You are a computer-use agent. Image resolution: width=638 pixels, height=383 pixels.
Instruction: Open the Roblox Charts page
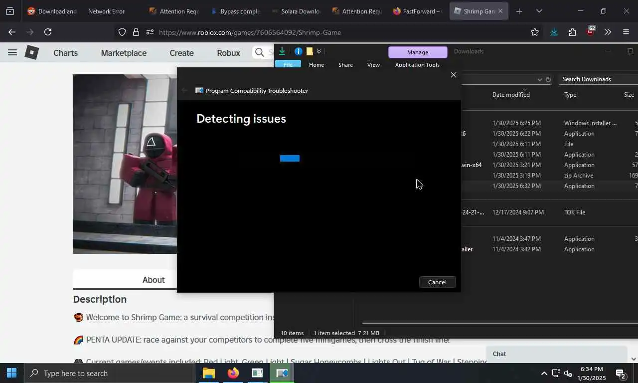[65, 53]
